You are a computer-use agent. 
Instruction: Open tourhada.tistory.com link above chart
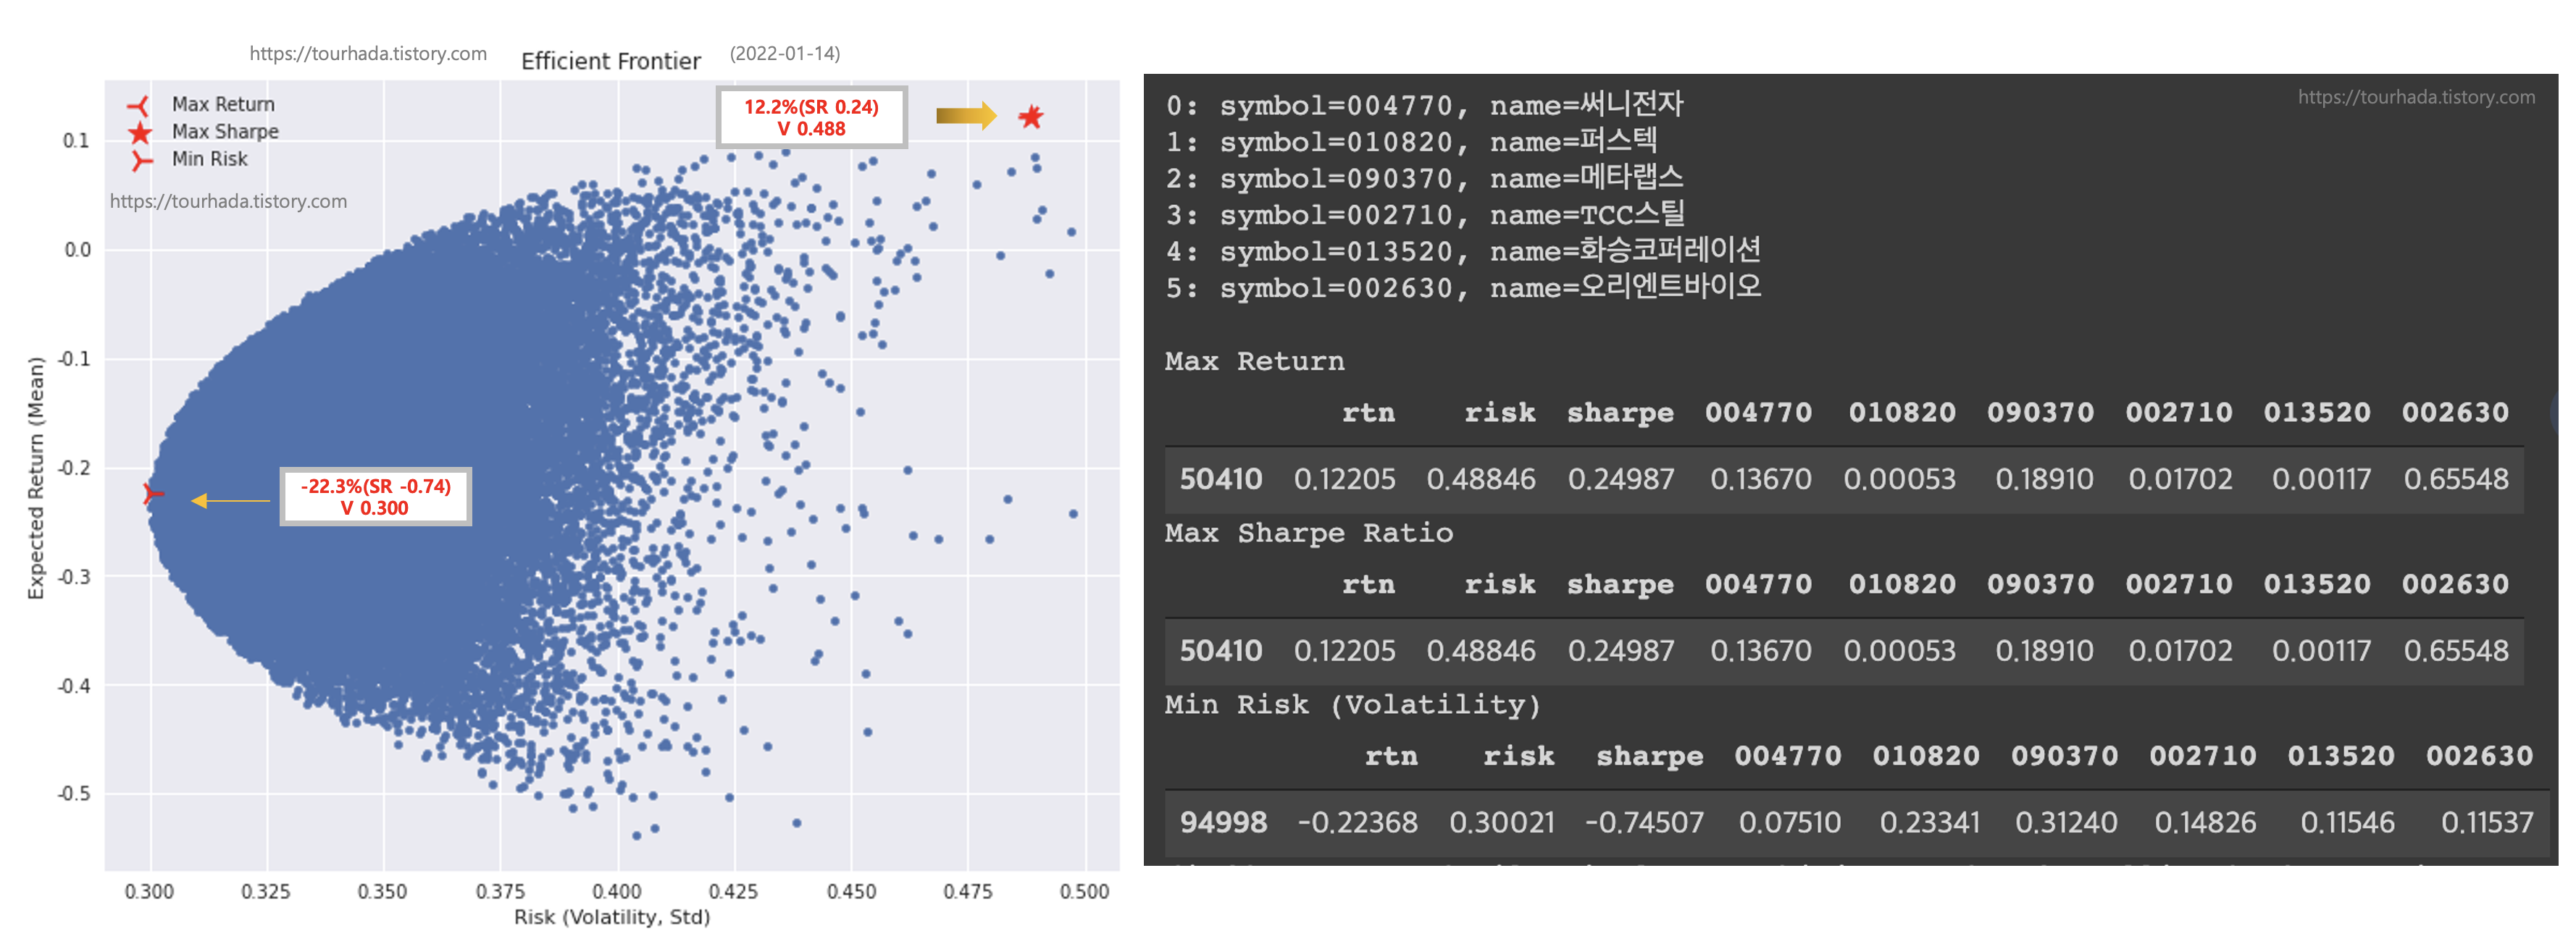click(x=368, y=54)
